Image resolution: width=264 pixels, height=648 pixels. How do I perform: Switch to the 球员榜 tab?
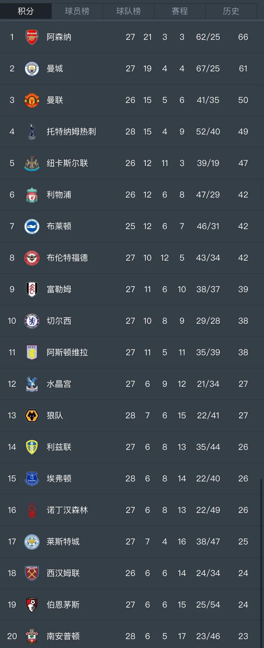coord(77,11)
